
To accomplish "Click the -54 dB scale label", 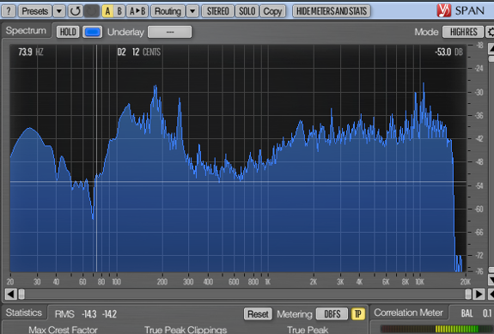I will pos(479,185).
